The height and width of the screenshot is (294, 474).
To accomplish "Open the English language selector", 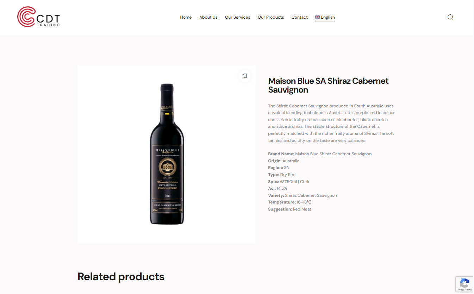I will coord(325,17).
